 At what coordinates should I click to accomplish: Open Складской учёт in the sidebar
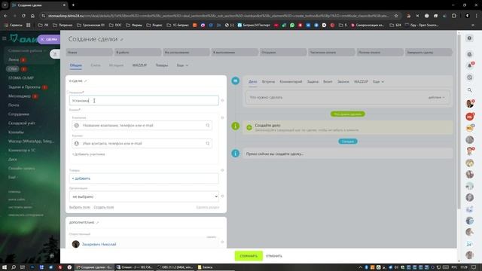(x=22, y=123)
